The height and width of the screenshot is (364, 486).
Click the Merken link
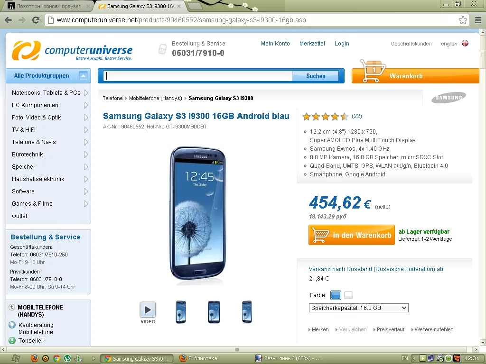coord(320,330)
